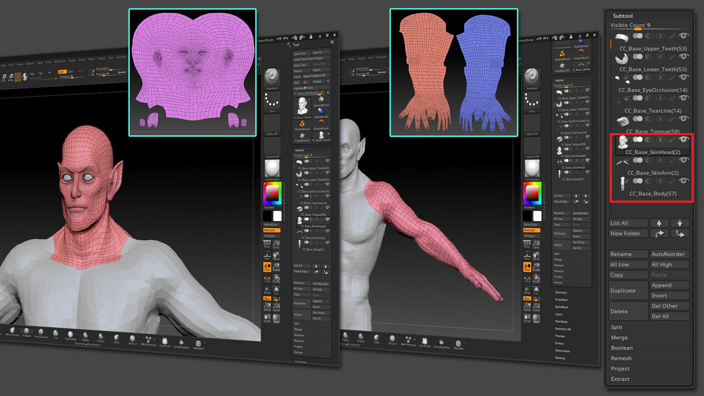
Task: Click the Visible Count slider in enlarged panel
Action: click(x=649, y=26)
